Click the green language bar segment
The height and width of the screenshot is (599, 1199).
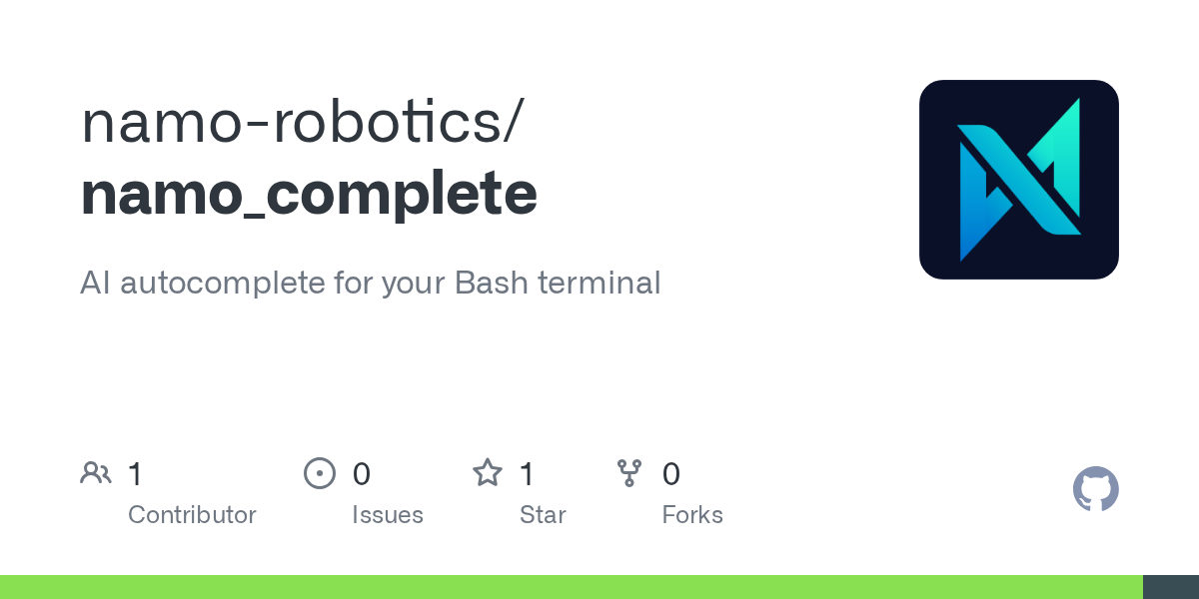[572, 587]
